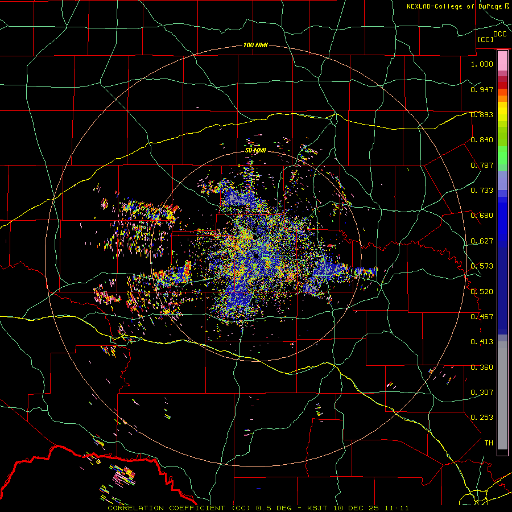Click the 0.787 legend value
Image resolution: width=512 pixels, height=512 pixels.
tap(482, 165)
